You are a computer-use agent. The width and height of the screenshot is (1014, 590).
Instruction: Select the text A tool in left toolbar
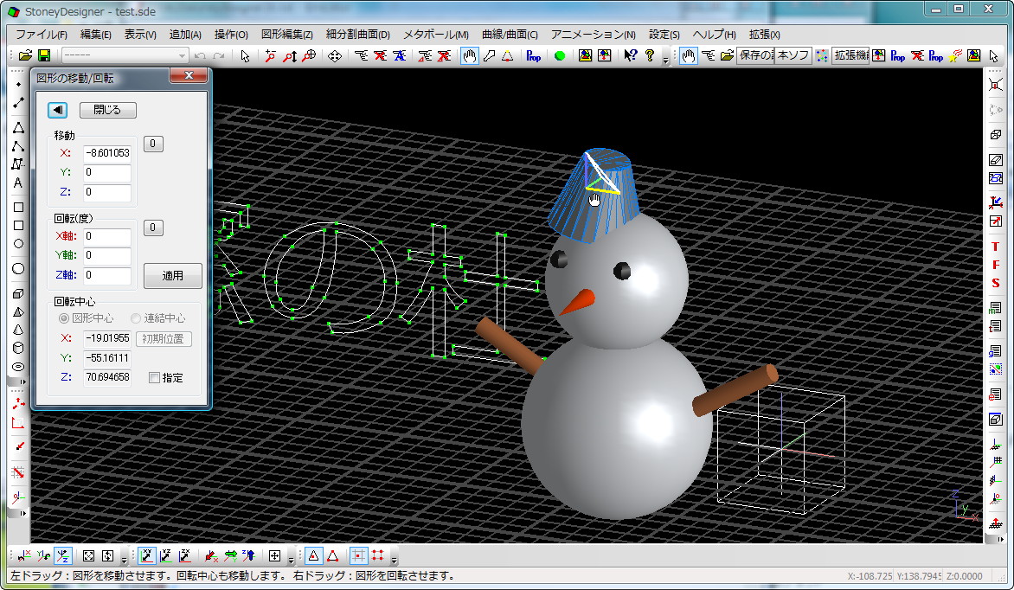[18, 183]
